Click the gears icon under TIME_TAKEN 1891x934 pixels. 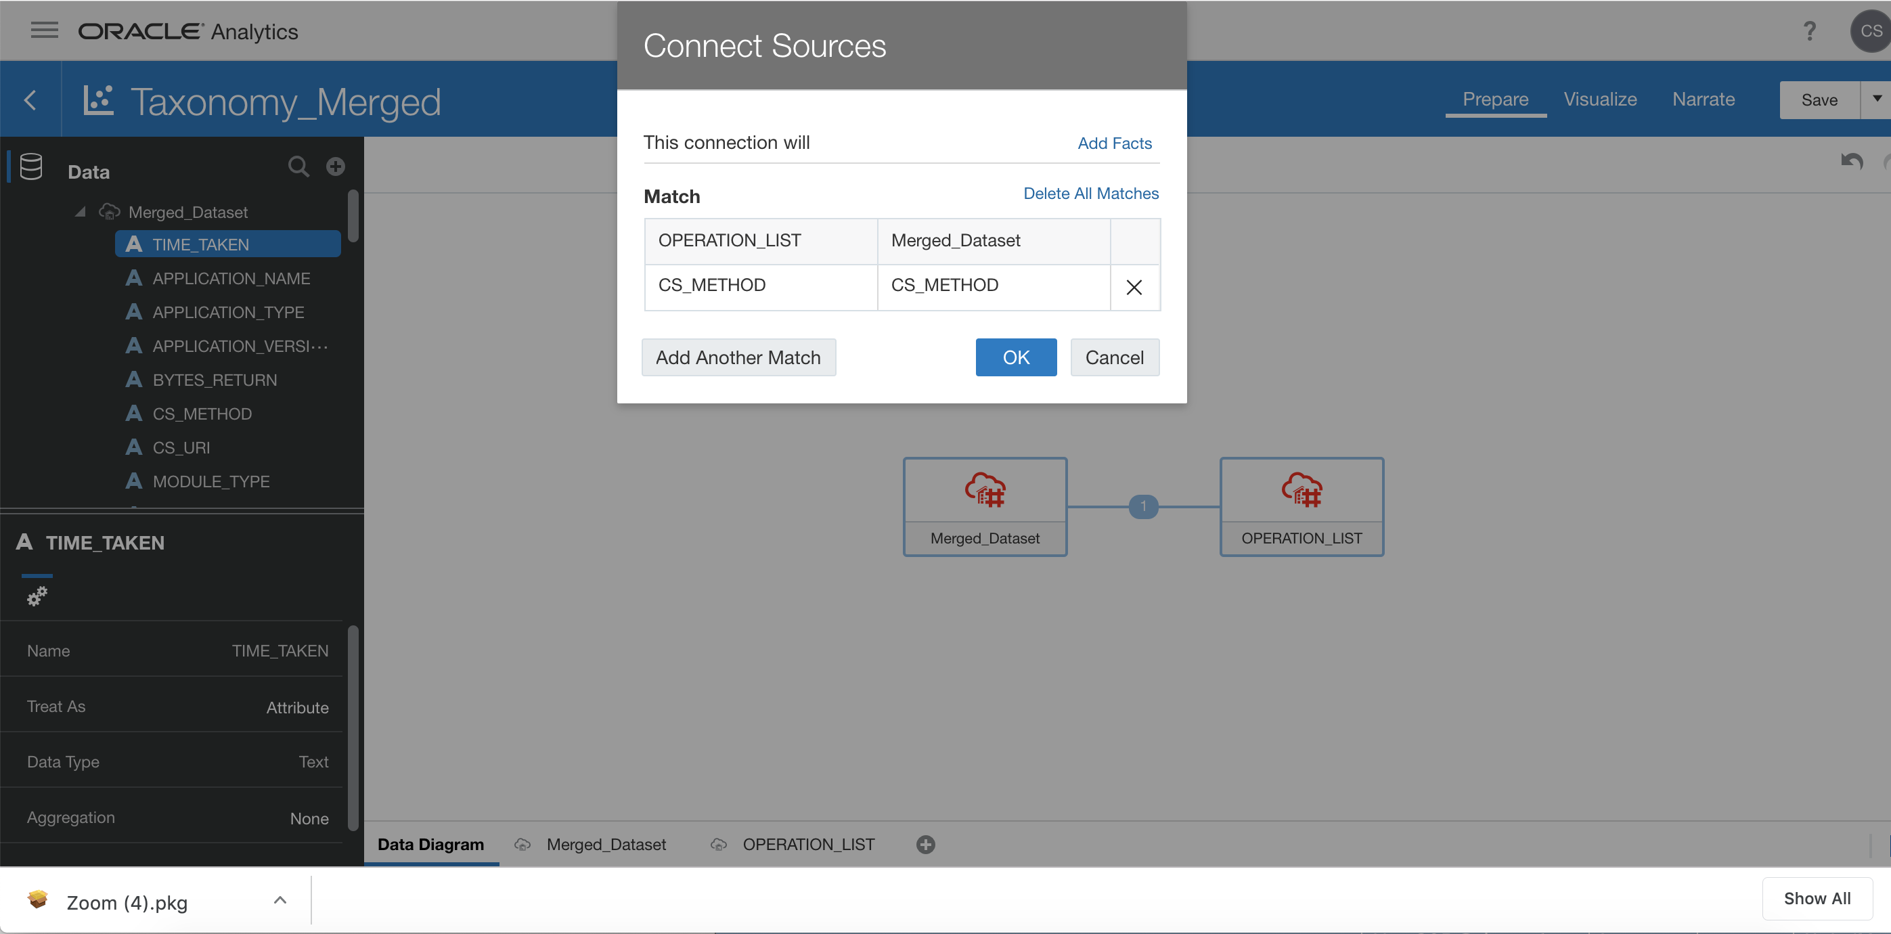[37, 596]
